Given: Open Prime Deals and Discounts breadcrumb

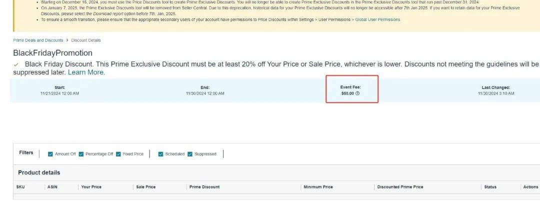Looking at the screenshot, I should pos(38,40).
